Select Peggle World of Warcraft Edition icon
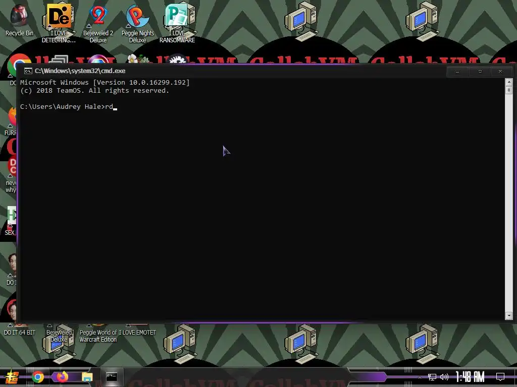 point(98,336)
